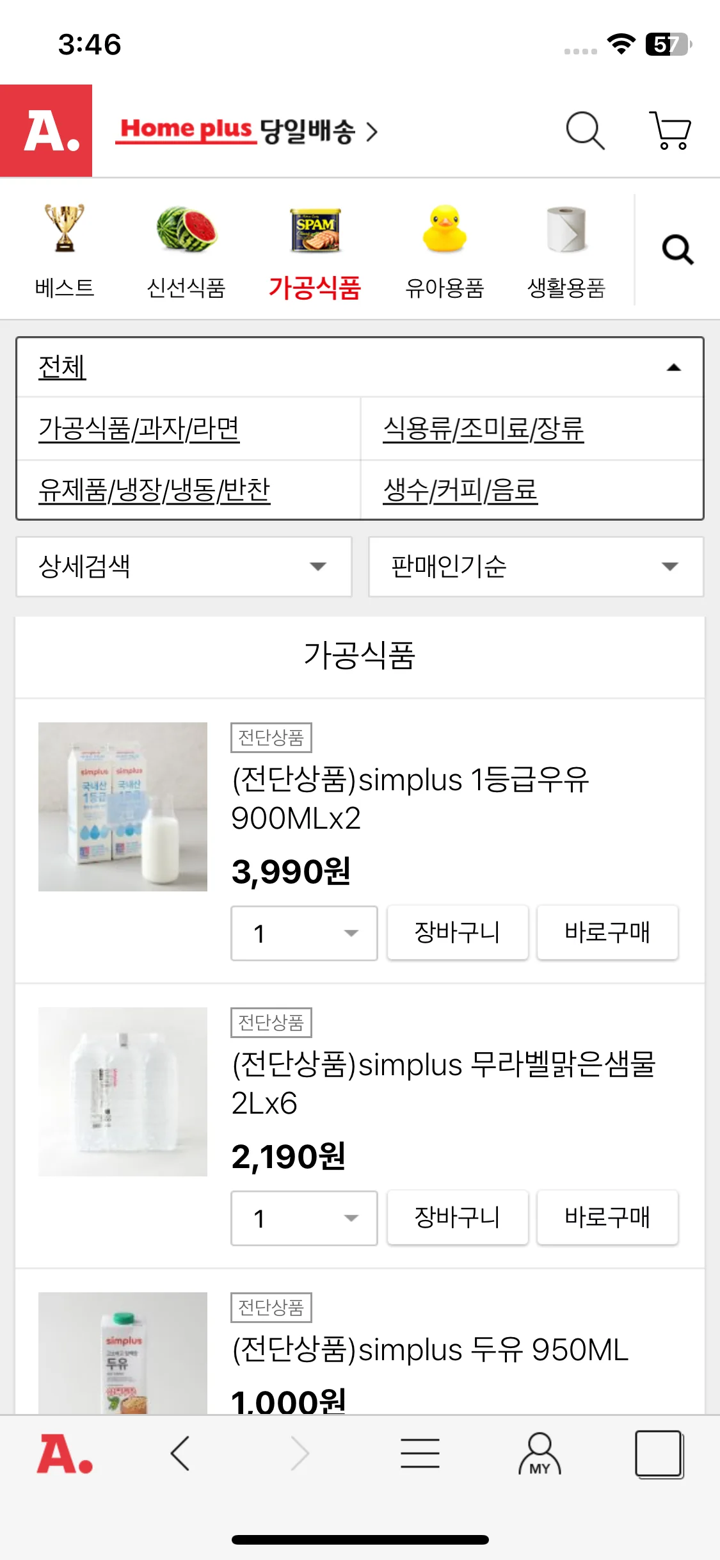Open the bottom hamburger menu
This screenshot has width=720, height=1560.
[x=420, y=1453]
